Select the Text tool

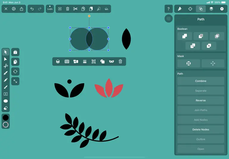[6, 94]
